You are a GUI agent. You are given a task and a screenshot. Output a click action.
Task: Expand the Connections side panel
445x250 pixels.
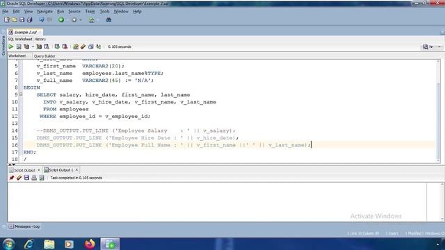(3, 45)
